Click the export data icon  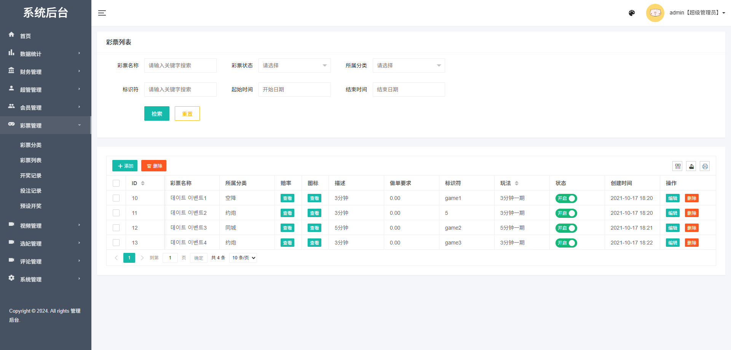pyautogui.click(x=691, y=166)
